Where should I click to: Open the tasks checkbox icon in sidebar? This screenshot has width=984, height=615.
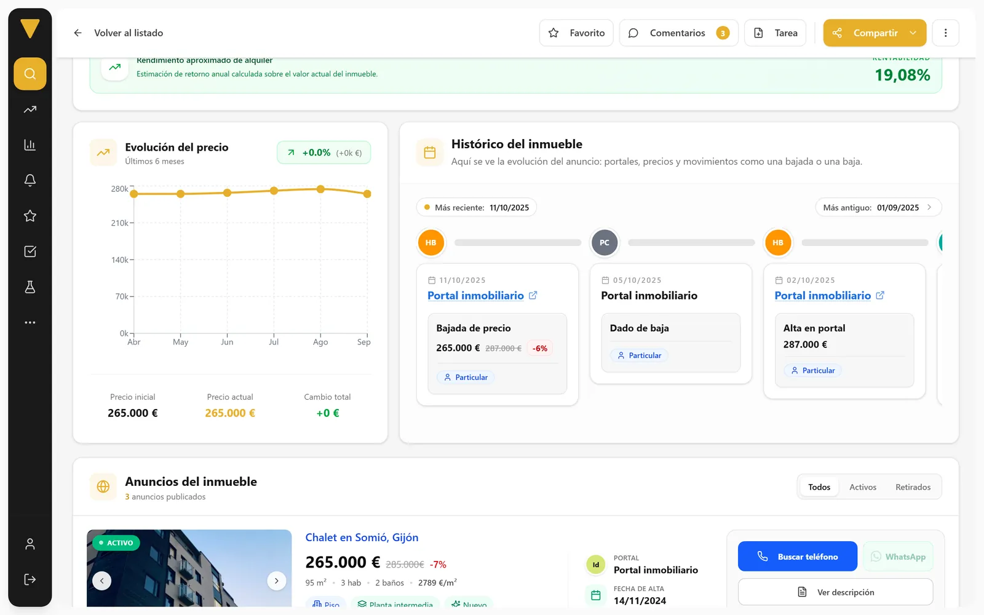[x=30, y=252]
